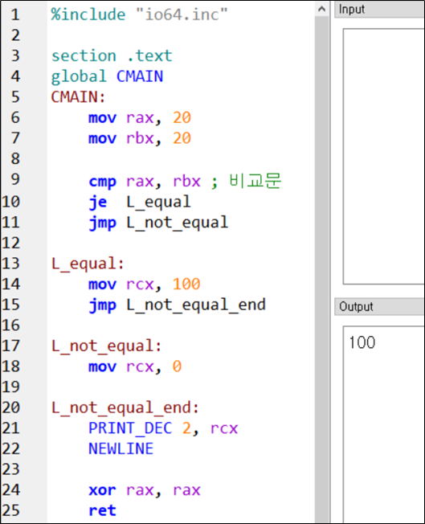Click the 'L_not_equal:' label on line 17

(106, 346)
